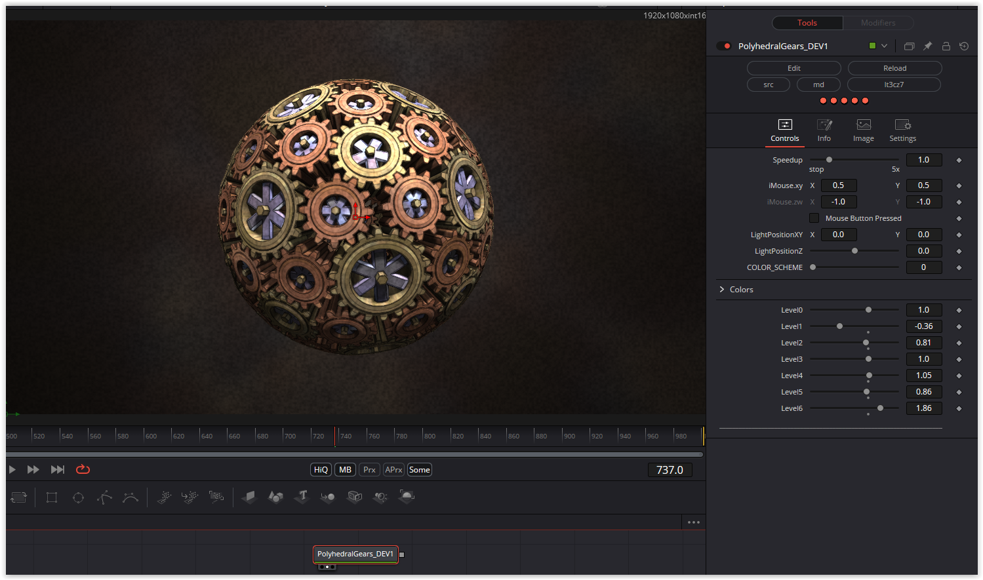Add a Merge 3D node
This screenshot has width=983, height=580.
click(328, 497)
